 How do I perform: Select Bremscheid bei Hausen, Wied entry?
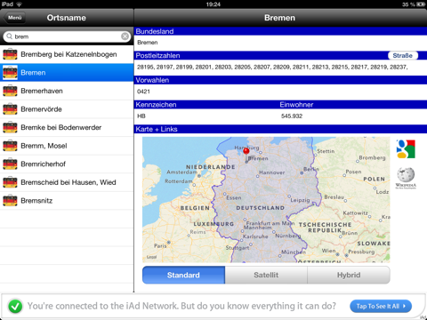67,182
